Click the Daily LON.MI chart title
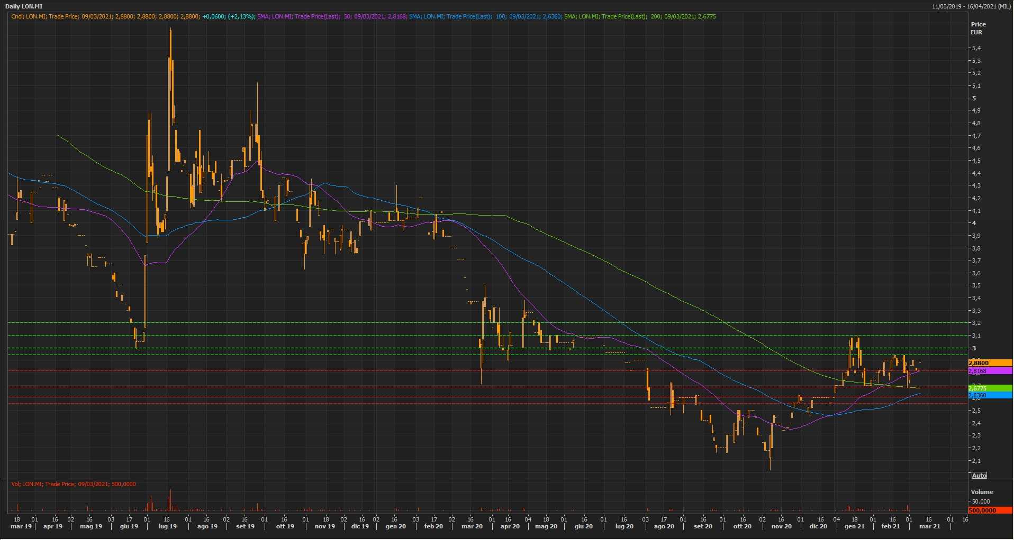This screenshot has height=540, width=1014. pyautogui.click(x=24, y=6)
